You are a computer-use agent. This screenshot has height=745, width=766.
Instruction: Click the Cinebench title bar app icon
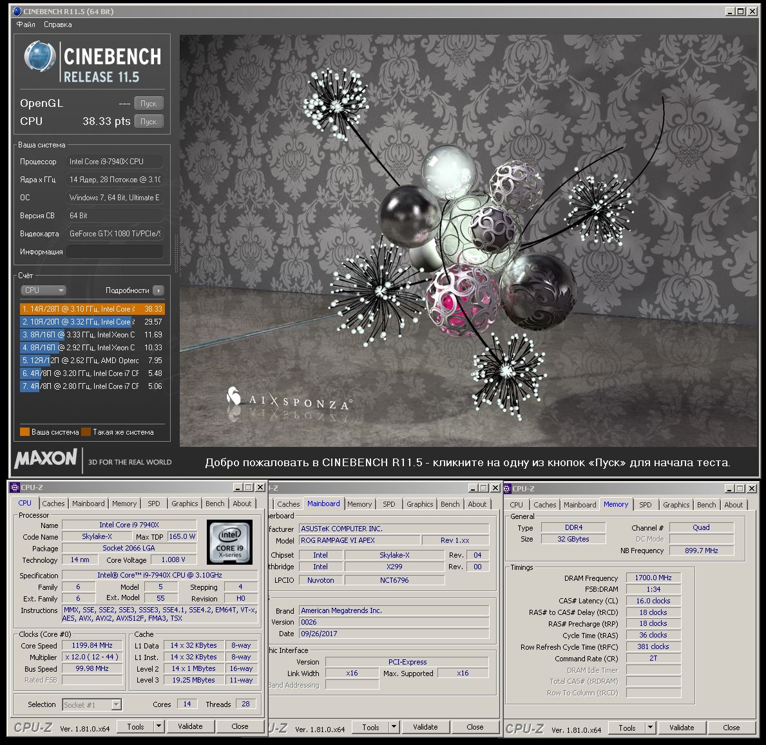coord(17,11)
